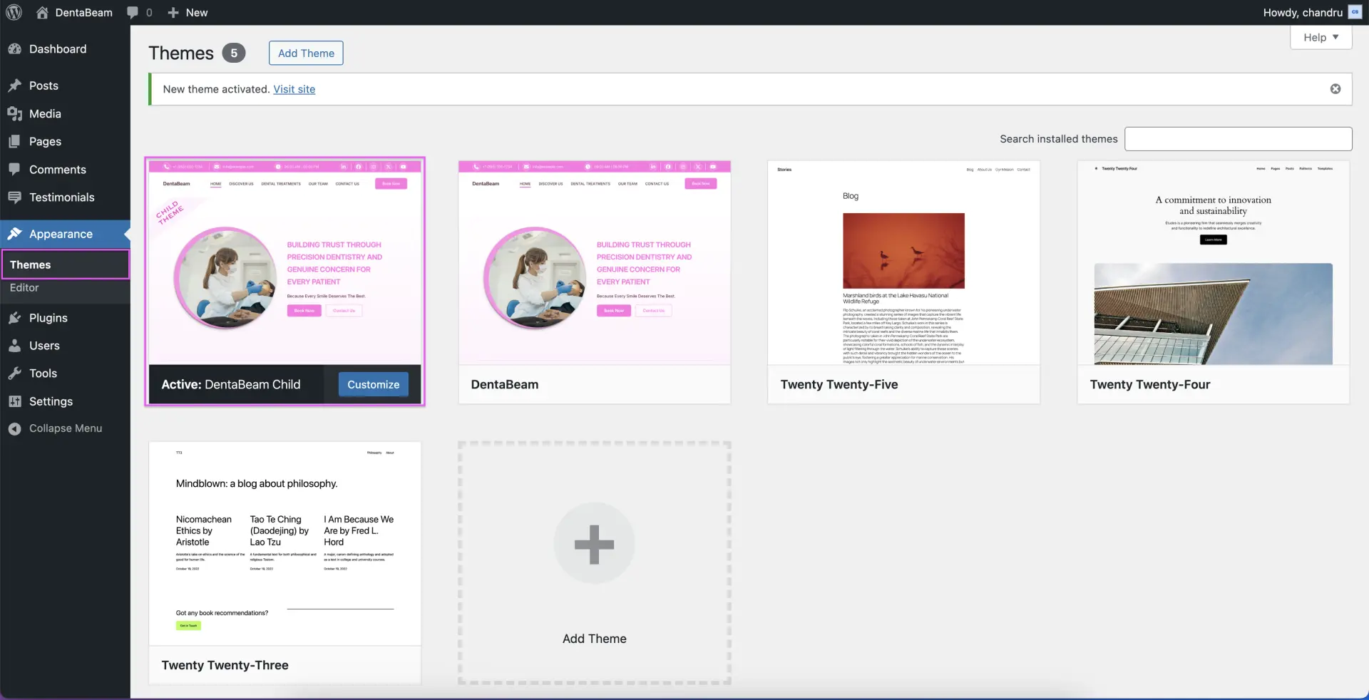The width and height of the screenshot is (1369, 700).
Task: Click the Add Theme label in dashed tile
Action: tap(594, 639)
